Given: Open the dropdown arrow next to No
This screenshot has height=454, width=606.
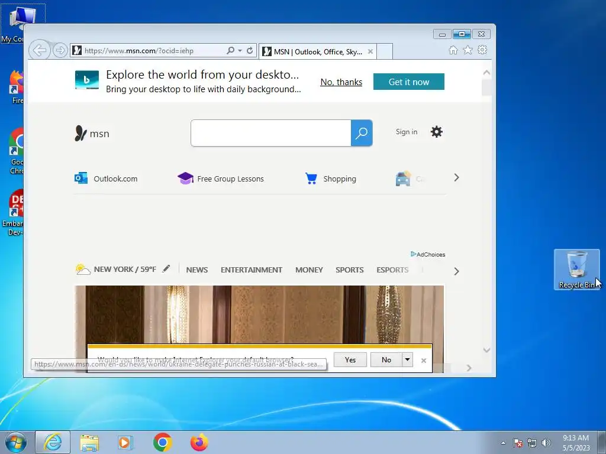Looking at the screenshot, I should coord(407,360).
